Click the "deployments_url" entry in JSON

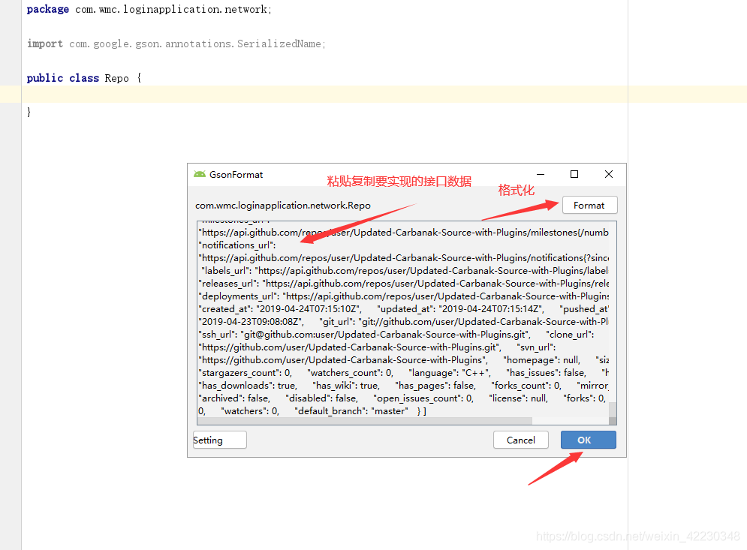pyautogui.click(x=403, y=296)
